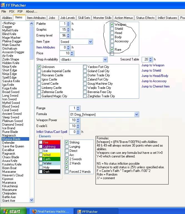185x214 pixels.
Task: Click Jump to Weapon link
Action: [153, 65]
